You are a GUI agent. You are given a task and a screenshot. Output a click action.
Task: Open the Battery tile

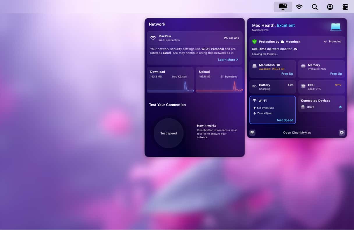pyautogui.click(x=273, y=87)
